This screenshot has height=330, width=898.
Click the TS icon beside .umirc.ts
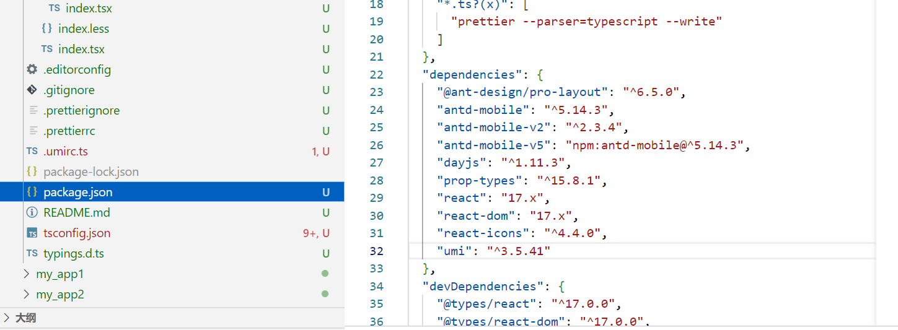pos(32,151)
